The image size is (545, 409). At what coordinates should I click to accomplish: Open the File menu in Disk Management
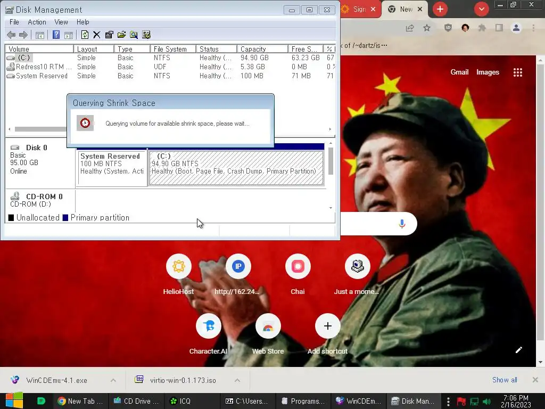point(14,22)
